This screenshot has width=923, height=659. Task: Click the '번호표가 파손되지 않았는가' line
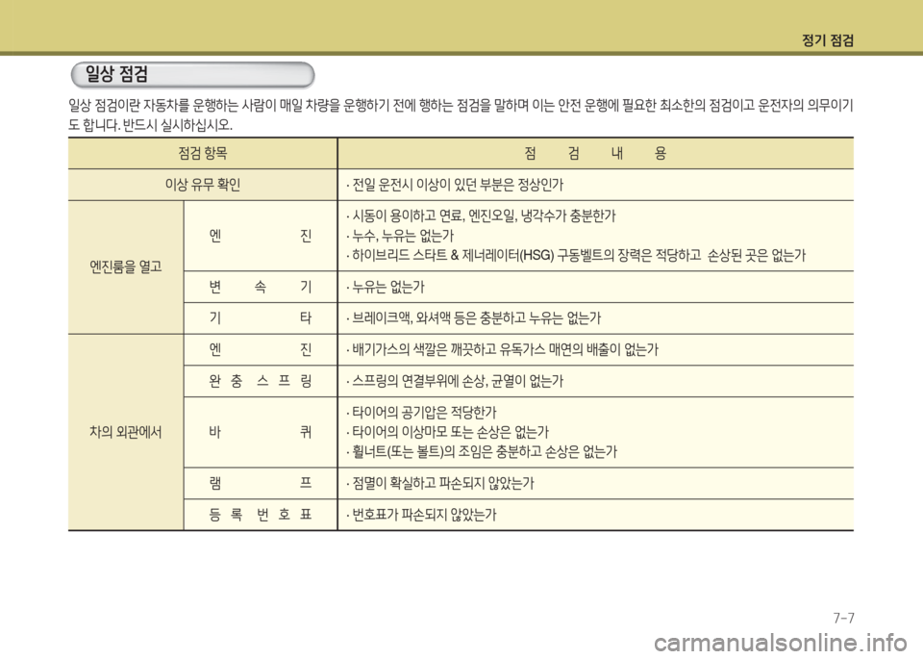tap(421, 515)
